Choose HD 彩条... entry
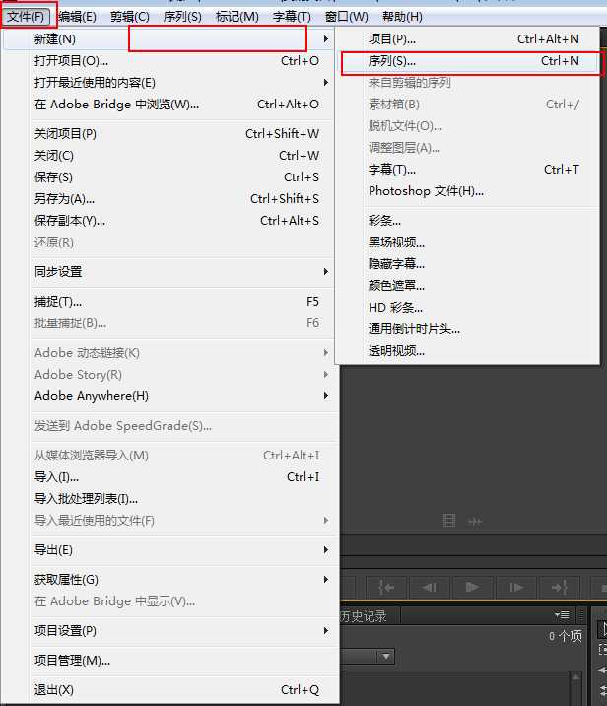The image size is (607, 706). click(467, 307)
